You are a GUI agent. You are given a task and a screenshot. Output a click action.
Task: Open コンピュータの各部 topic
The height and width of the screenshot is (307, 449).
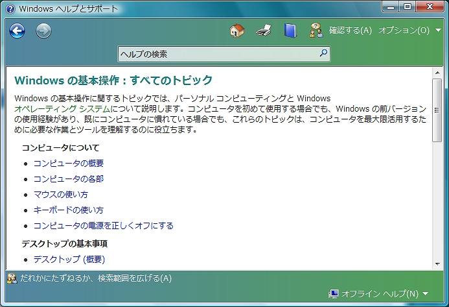(69, 178)
